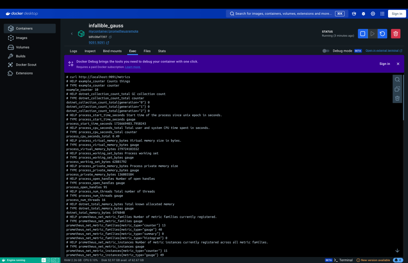408x263 pixels.
Task: Go back using the left chevron
Action: 72,33
